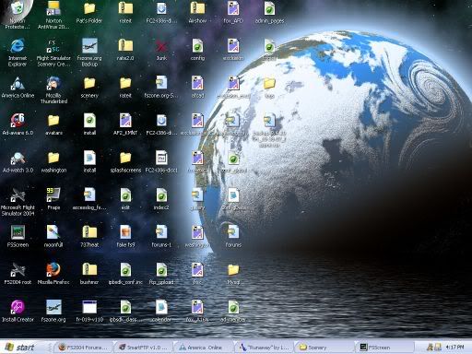Select the Mysql folder icon

[x=233, y=270]
